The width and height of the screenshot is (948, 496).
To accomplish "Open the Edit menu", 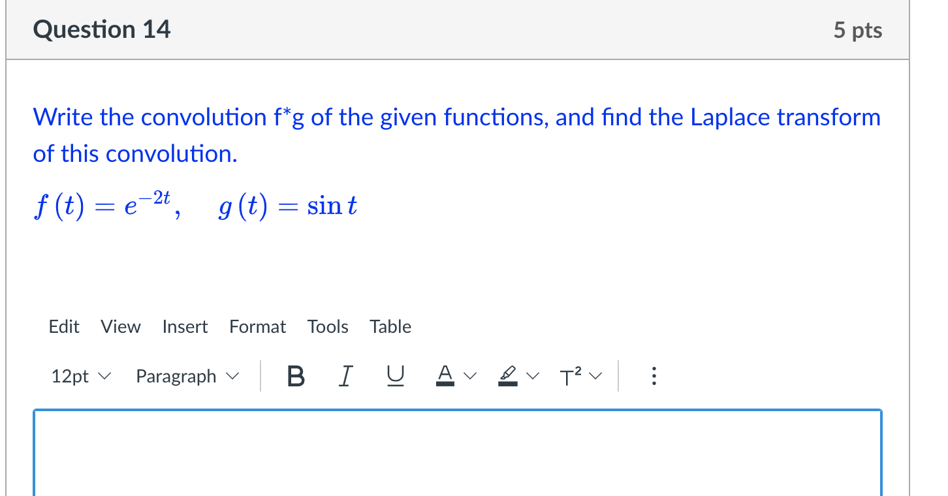I will [63, 326].
